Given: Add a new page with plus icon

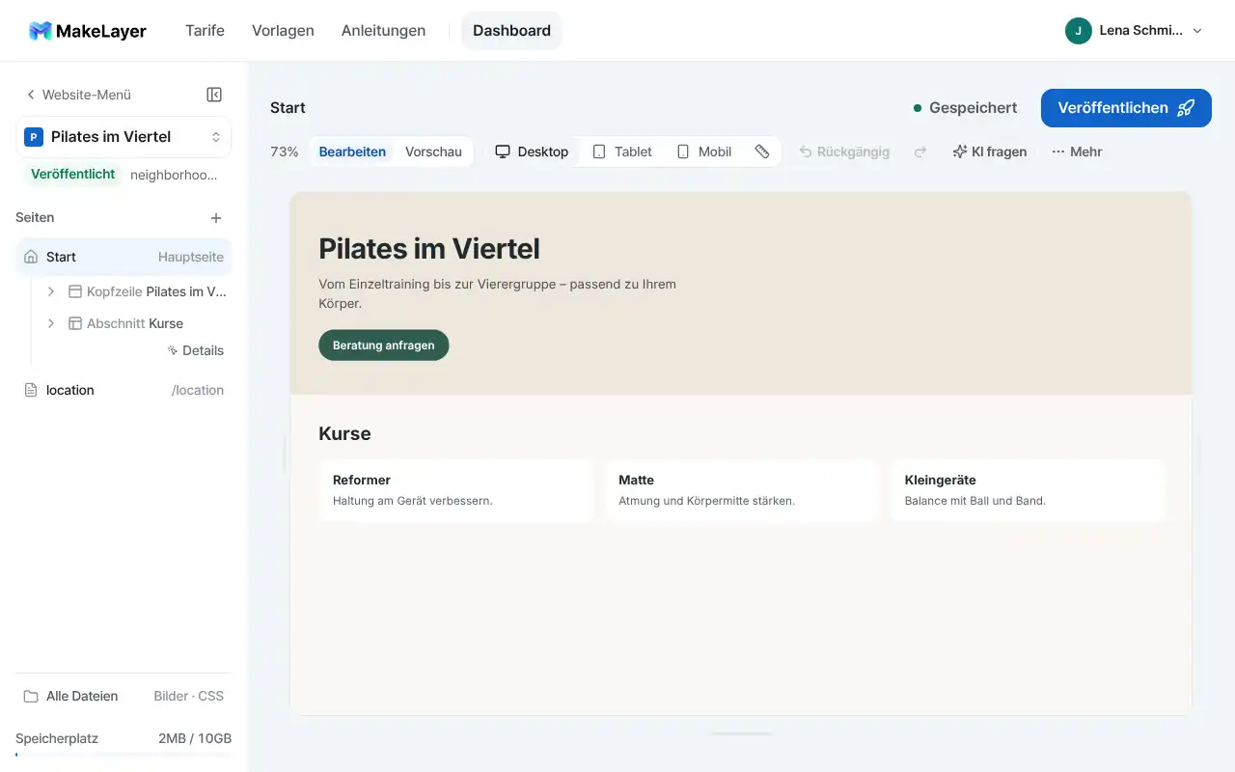Looking at the screenshot, I should point(216,218).
